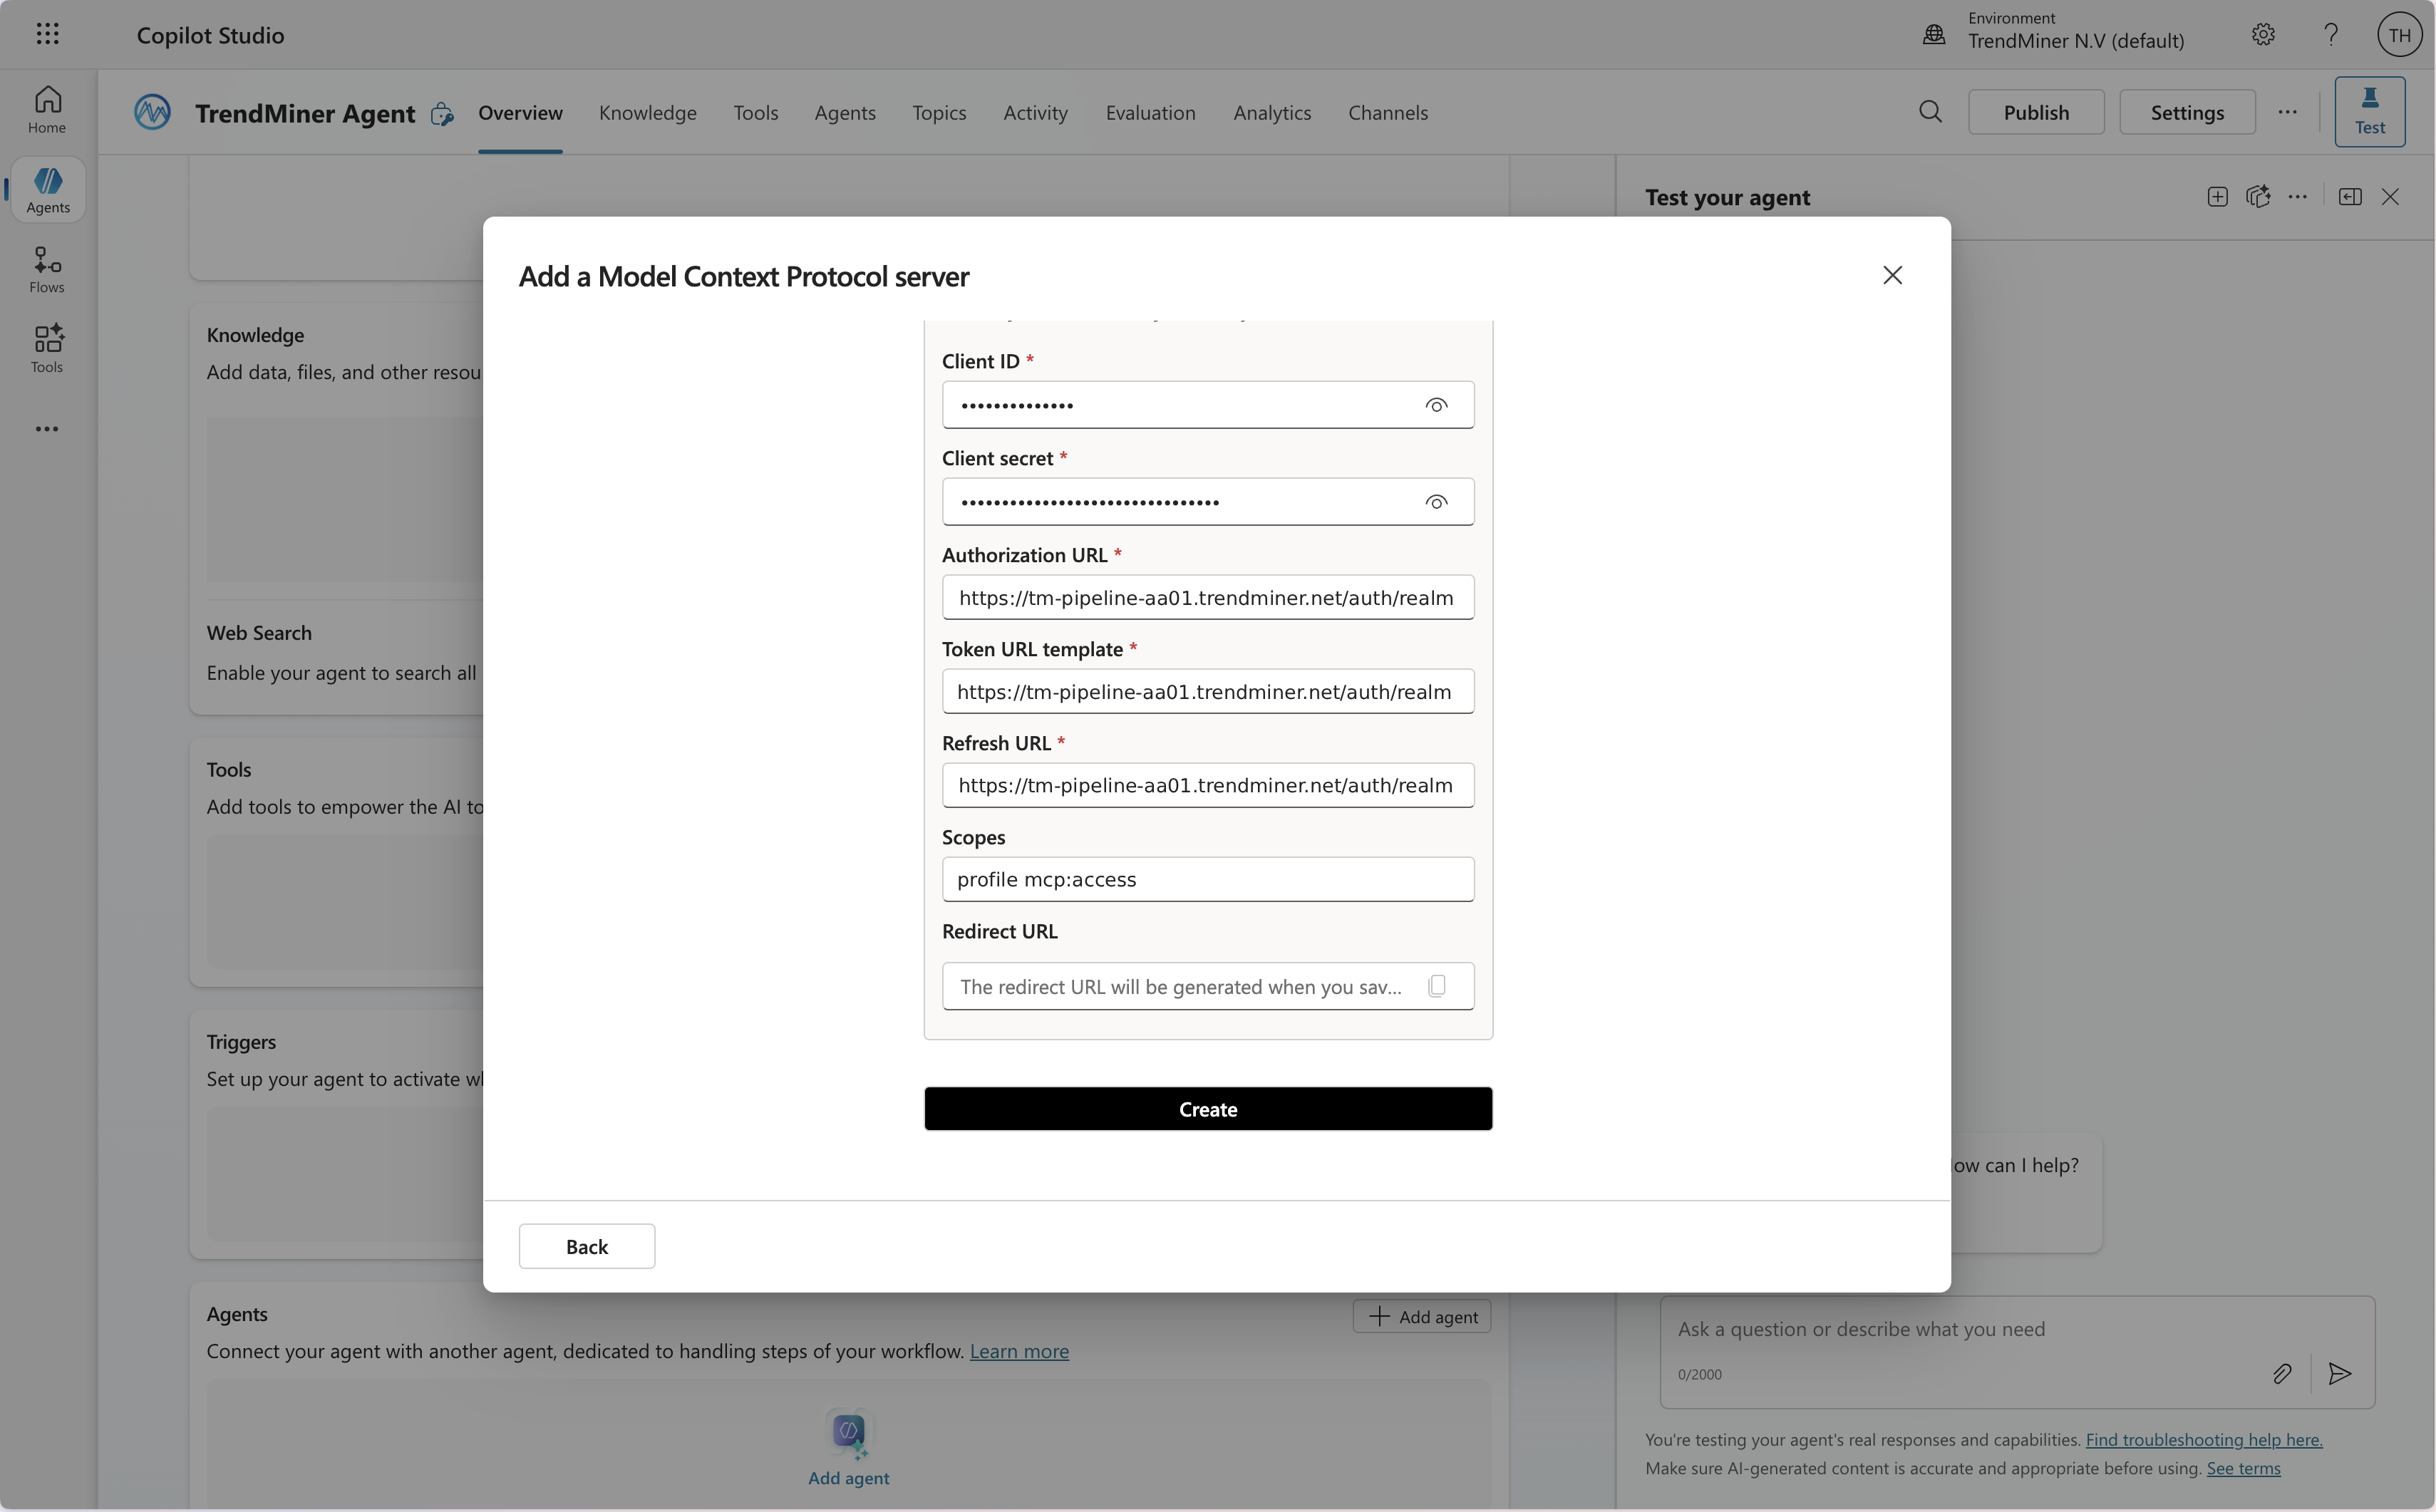Open Agents in the left sidebar
The image size is (2436, 1512).
coord(47,190)
